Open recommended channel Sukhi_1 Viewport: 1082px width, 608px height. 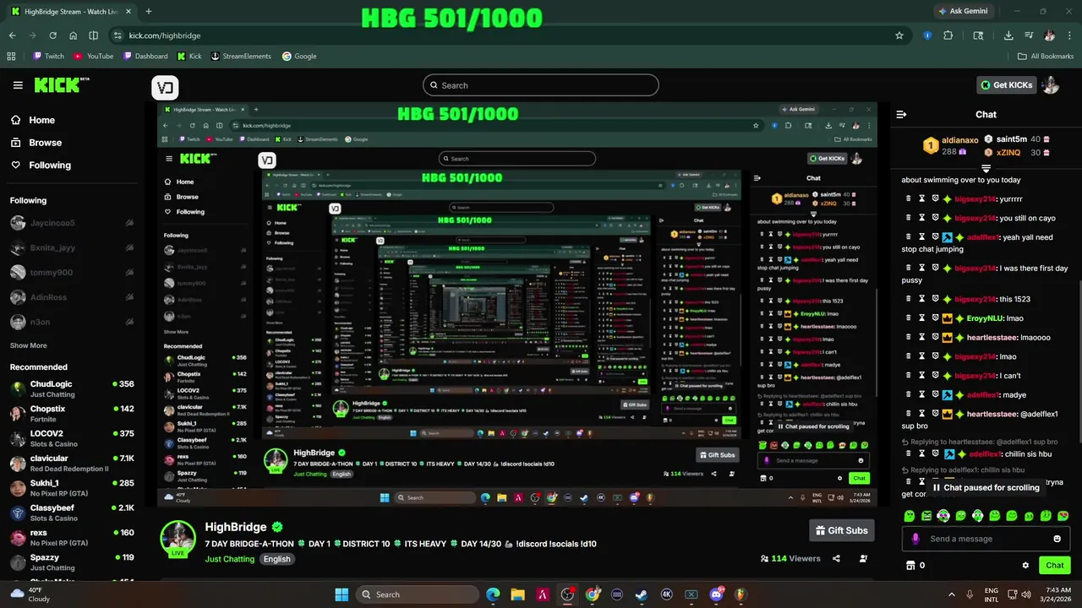72,488
